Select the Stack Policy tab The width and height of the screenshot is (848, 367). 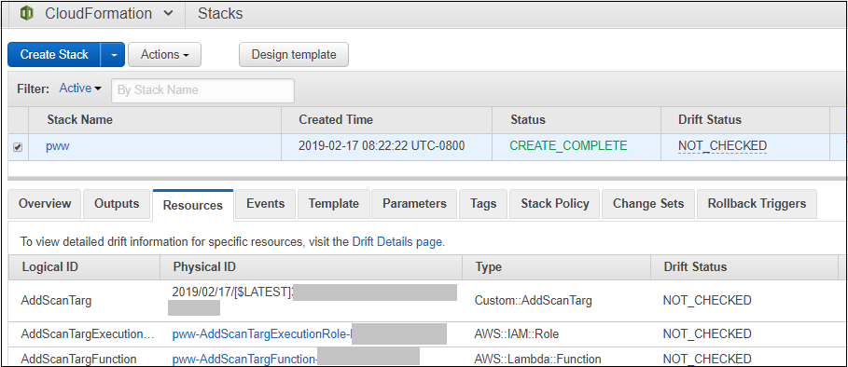pyautogui.click(x=555, y=204)
